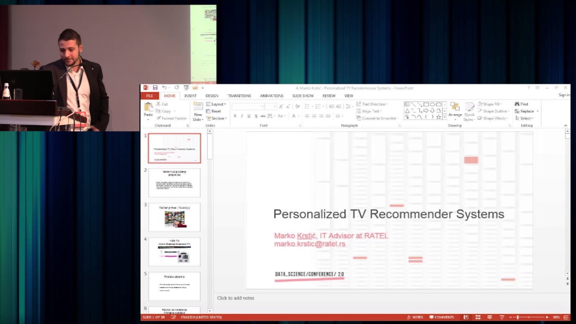Switch to the TRANSITIONS tab

239,96
